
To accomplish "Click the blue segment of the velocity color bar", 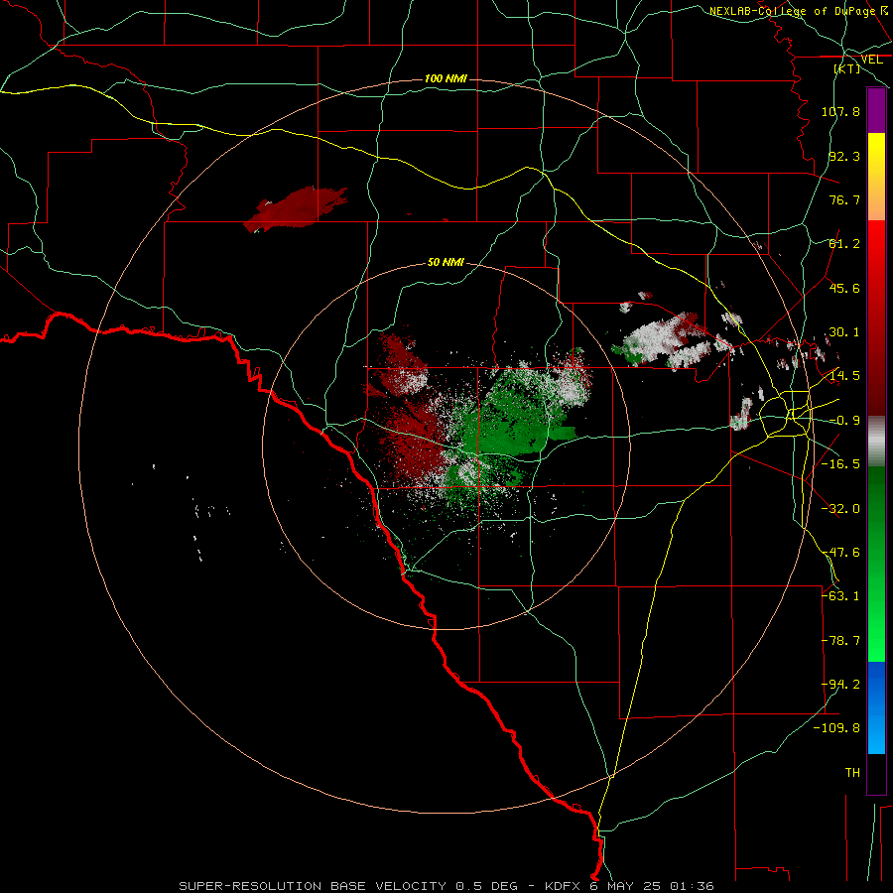I will click(x=876, y=707).
